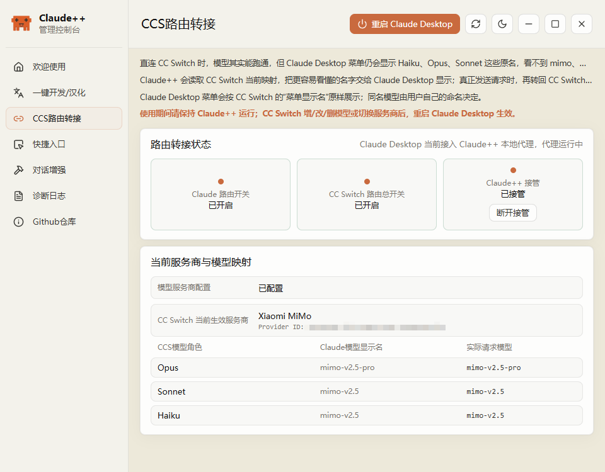Screen dimensions: 605x472
Task: Click the Claude模型显示名 column header
Action: (351, 347)
